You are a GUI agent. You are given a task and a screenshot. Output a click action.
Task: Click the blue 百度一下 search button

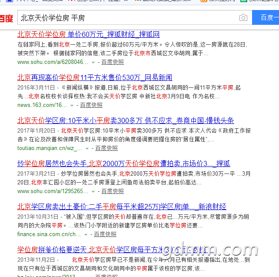pyautogui.click(x=266, y=17)
